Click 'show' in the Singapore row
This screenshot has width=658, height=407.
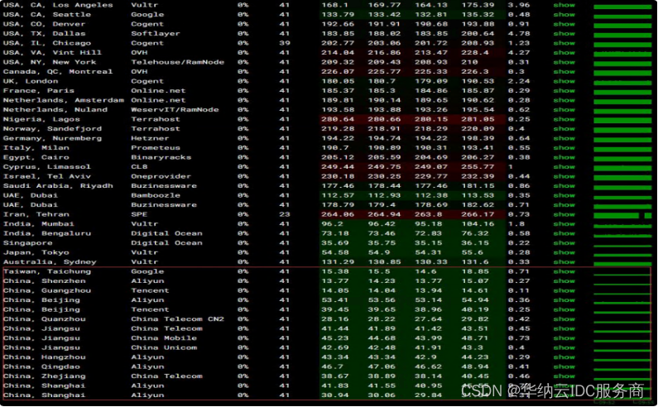[x=564, y=243]
